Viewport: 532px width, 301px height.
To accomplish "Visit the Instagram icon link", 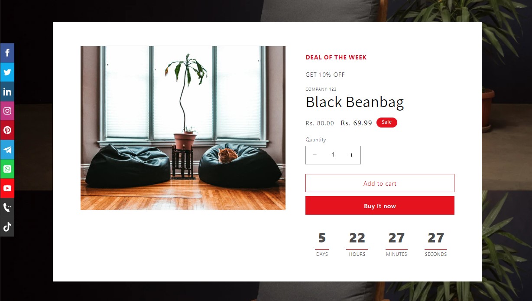I will [7, 111].
